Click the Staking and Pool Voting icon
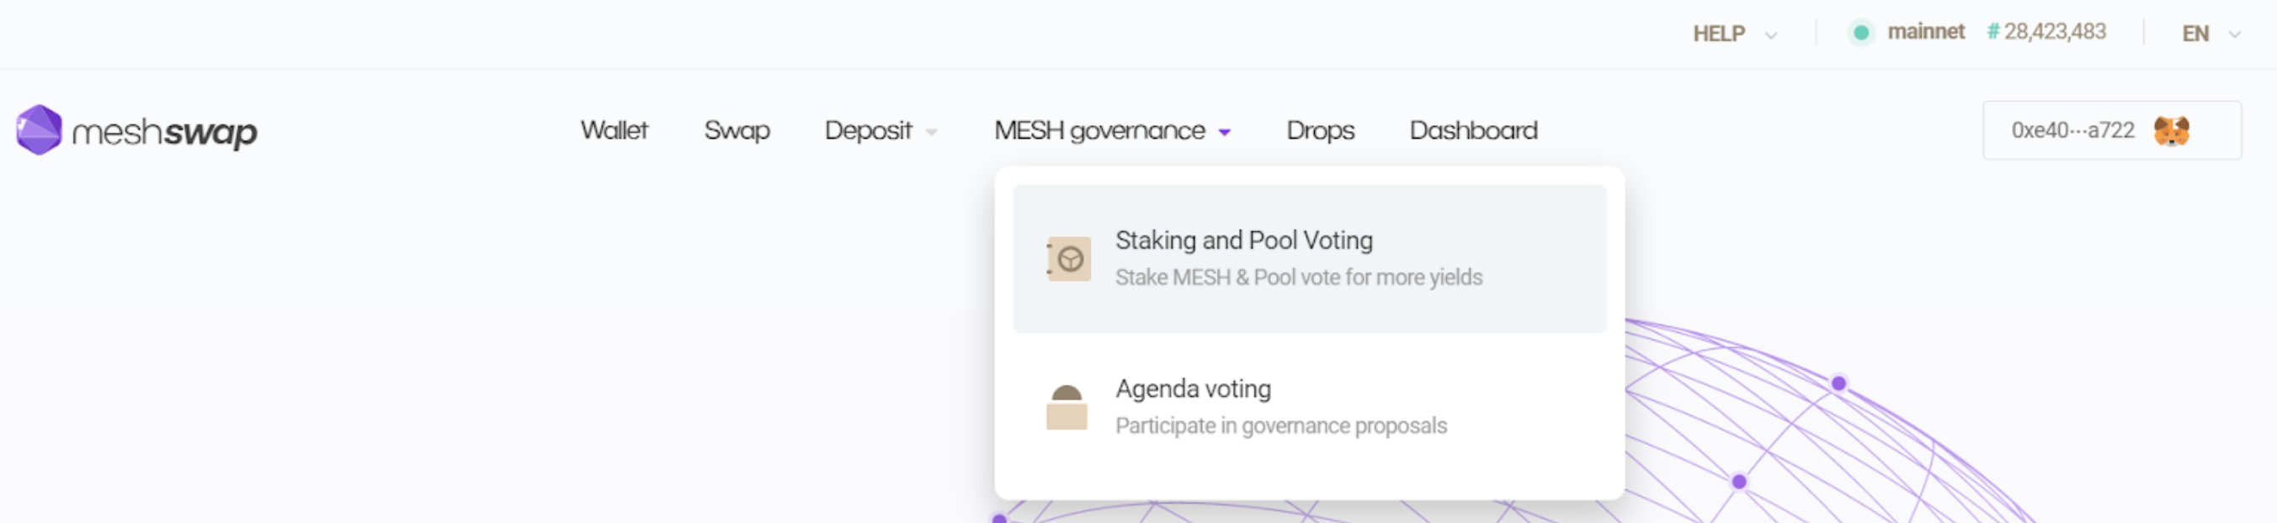The height and width of the screenshot is (523, 2277). (x=1067, y=259)
